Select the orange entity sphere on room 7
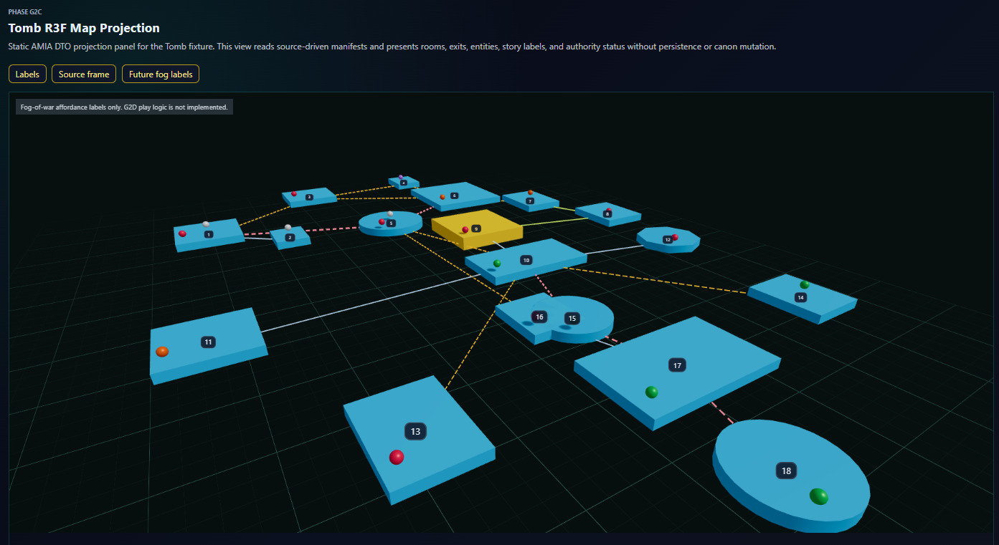Image resolution: width=999 pixels, height=545 pixels. pyautogui.click(x=530, y=192)
